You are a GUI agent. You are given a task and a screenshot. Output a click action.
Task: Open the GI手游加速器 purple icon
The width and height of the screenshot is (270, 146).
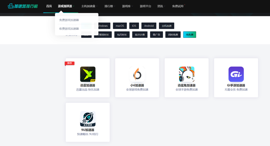236,74
